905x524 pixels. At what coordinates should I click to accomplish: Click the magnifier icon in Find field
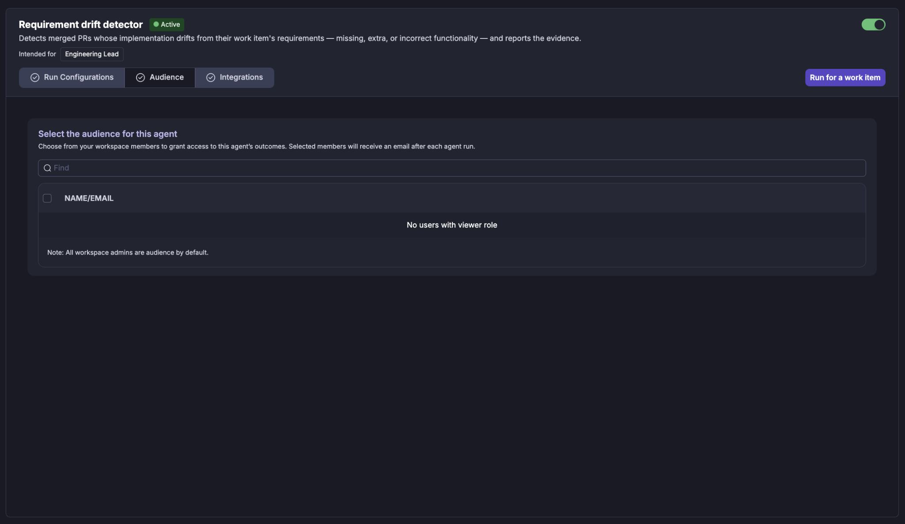click(47, 168)
